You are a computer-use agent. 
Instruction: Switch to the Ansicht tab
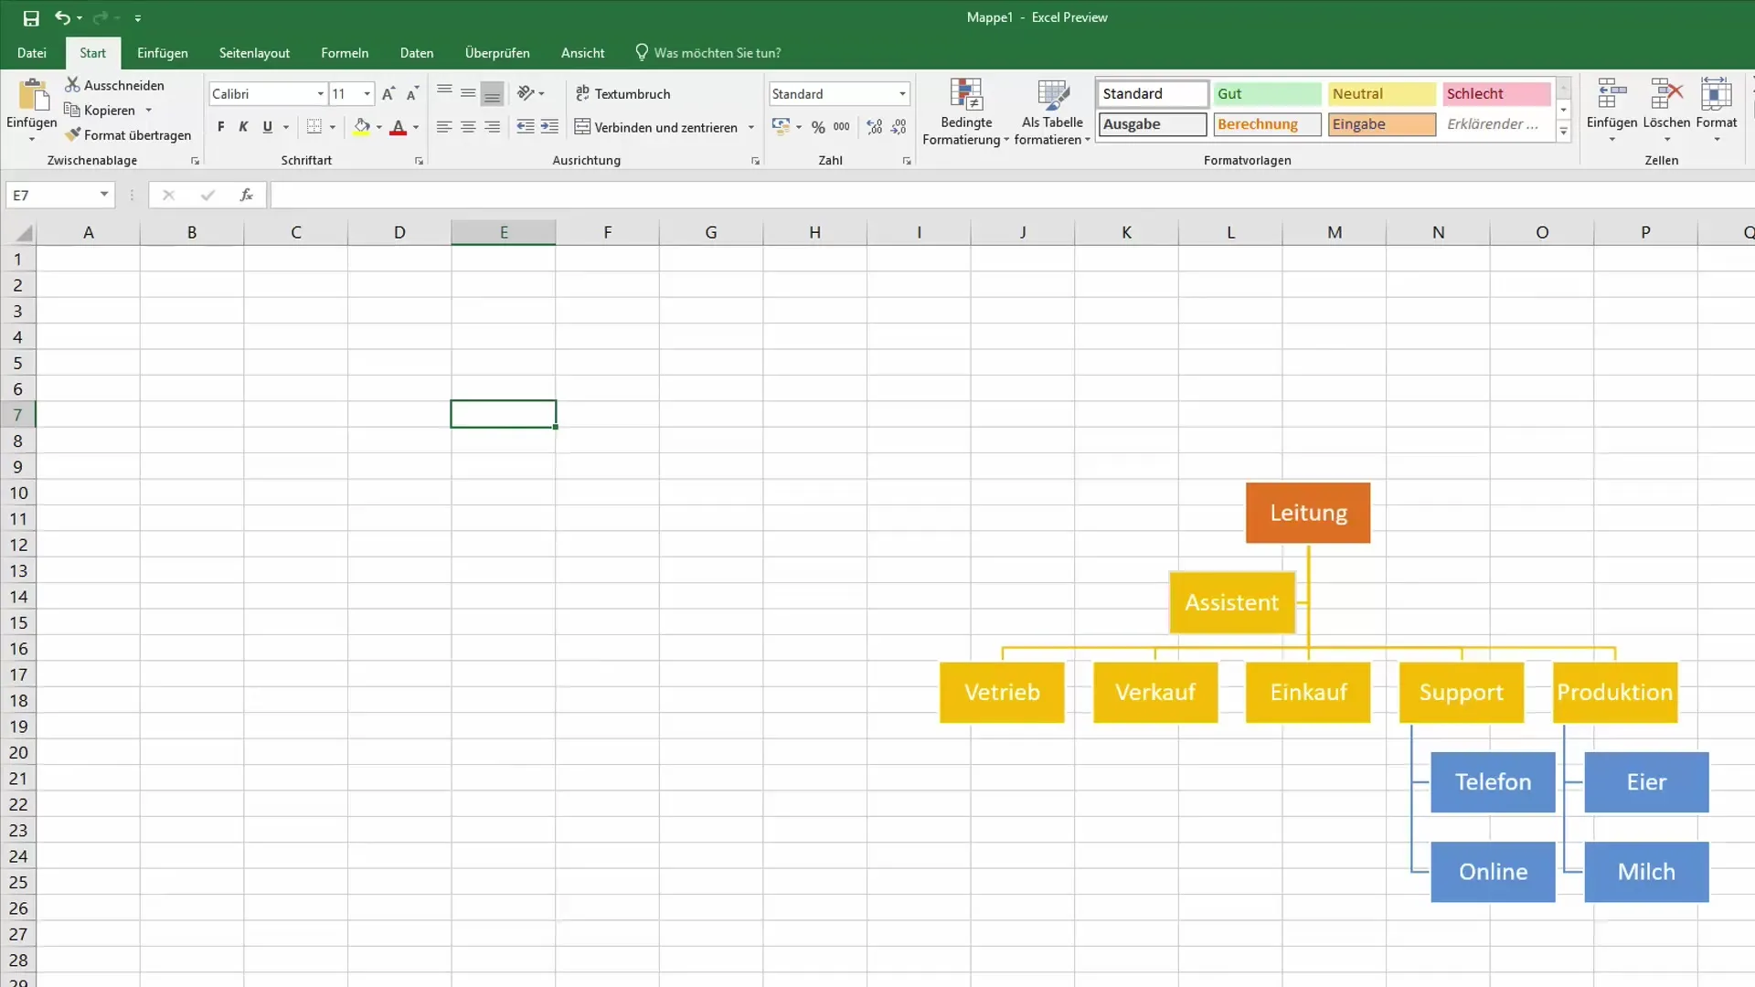coord(583,53)
